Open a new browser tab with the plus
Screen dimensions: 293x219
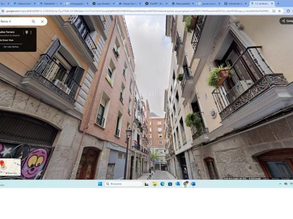click(278, 4)
